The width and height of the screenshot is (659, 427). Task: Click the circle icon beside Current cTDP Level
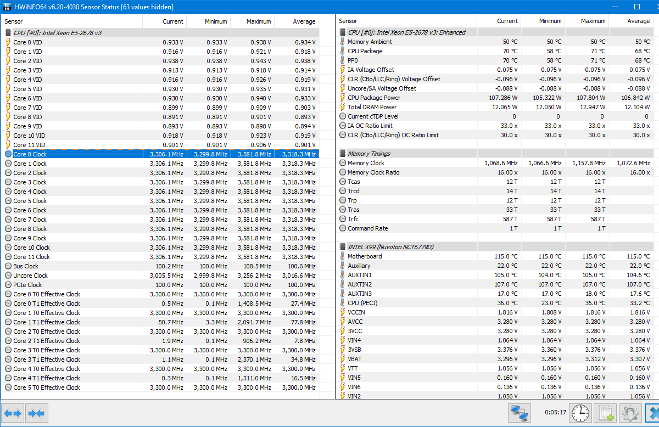pos(343,116)
